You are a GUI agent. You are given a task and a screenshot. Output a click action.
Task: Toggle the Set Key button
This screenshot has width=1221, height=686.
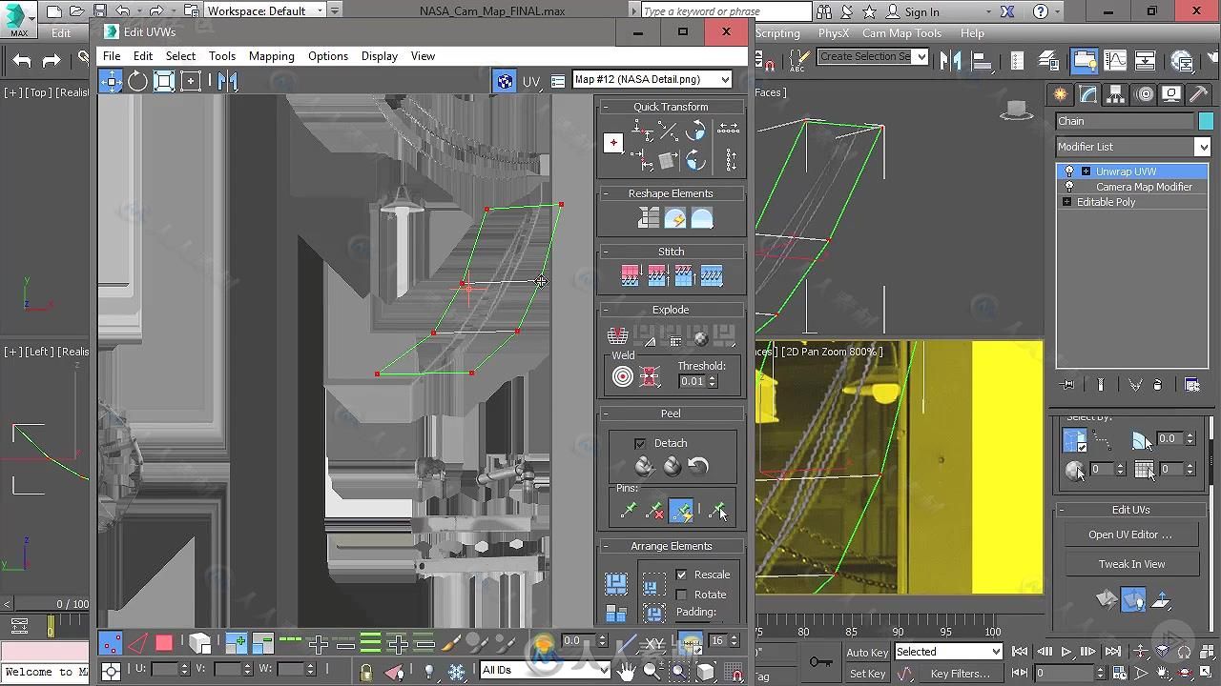pos(867,674)
